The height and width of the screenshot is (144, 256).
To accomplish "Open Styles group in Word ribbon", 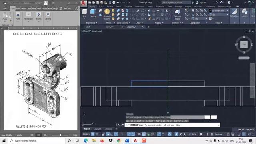I will coord(39,16).
